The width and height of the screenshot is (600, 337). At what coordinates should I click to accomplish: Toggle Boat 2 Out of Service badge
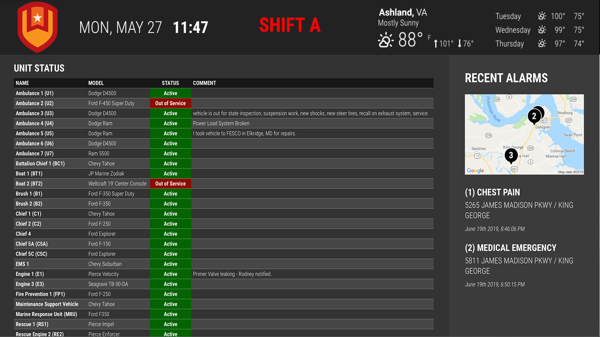pos(170,183)
